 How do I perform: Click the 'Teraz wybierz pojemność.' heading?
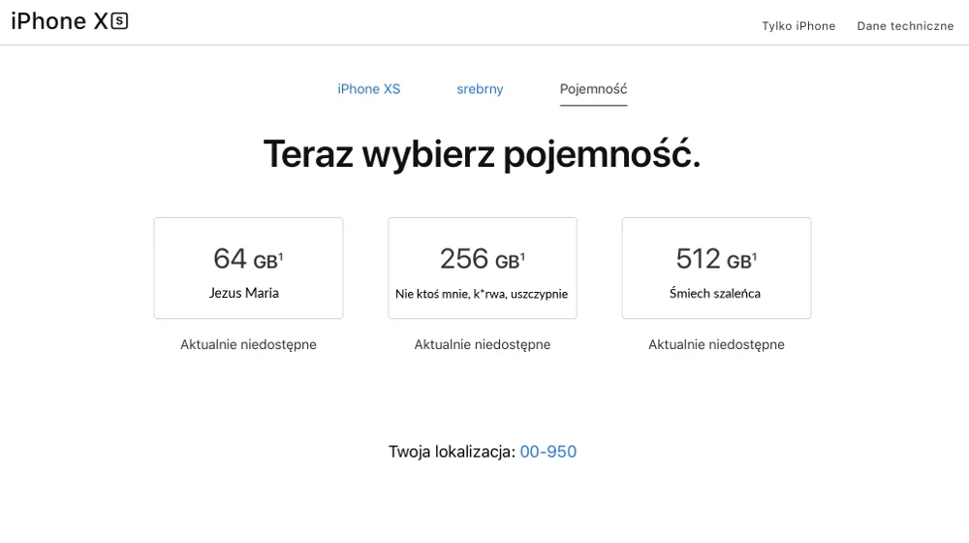coord(482,153)
